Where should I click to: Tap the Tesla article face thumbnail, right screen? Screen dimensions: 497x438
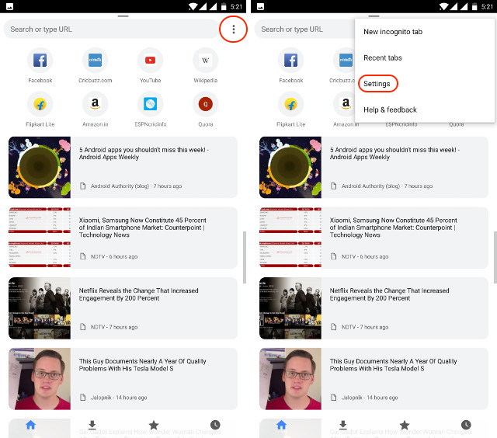290,379
